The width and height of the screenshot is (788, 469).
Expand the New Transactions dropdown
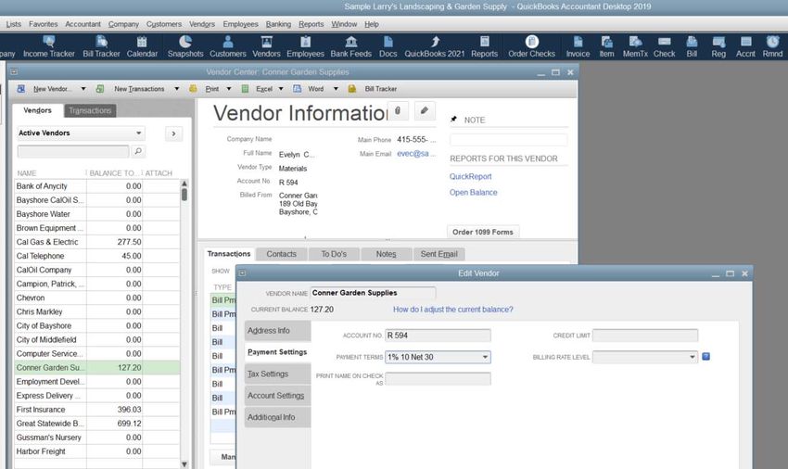[x=176, y=89]
